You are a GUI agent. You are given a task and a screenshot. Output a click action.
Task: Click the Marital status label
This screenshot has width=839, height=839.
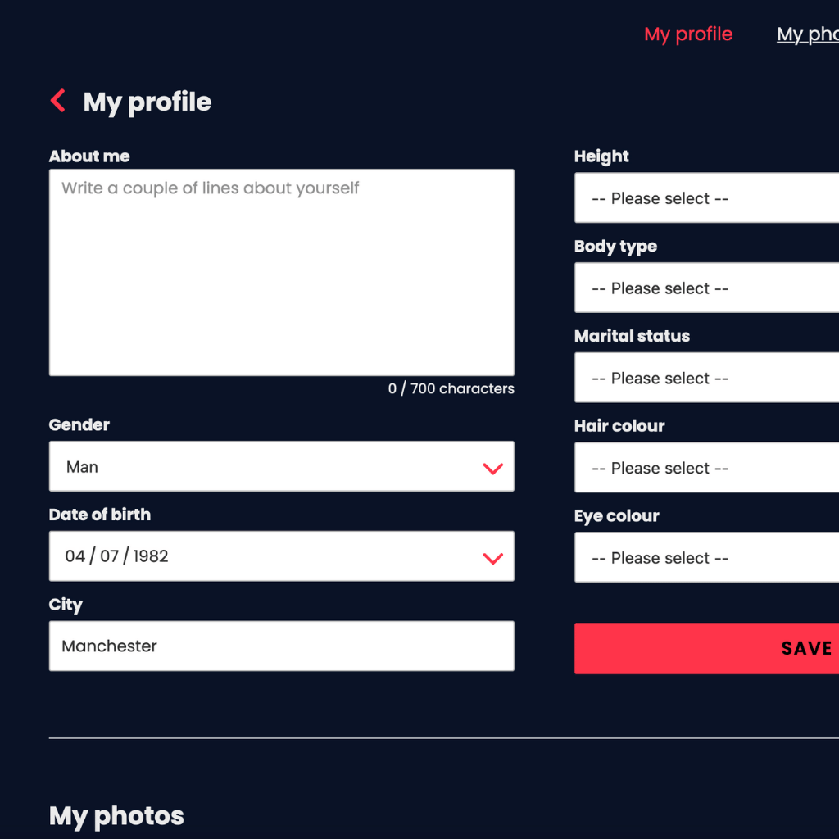[x=632, y=336]
